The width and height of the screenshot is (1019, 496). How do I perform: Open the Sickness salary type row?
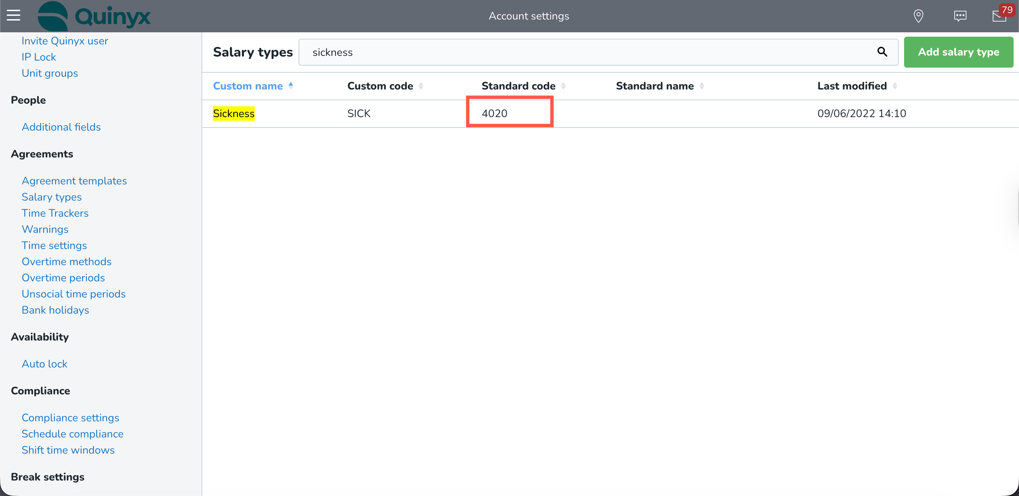click(x=234, y=113)
